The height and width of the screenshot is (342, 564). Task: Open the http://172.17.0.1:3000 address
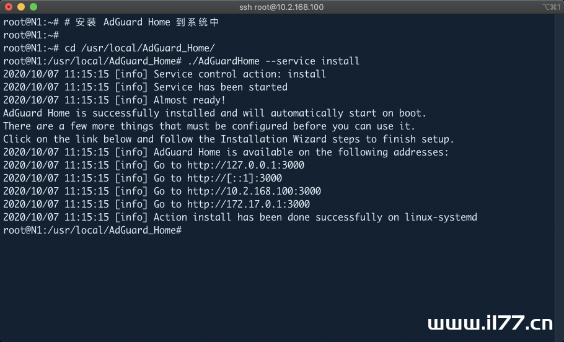(x=248, y=204)
